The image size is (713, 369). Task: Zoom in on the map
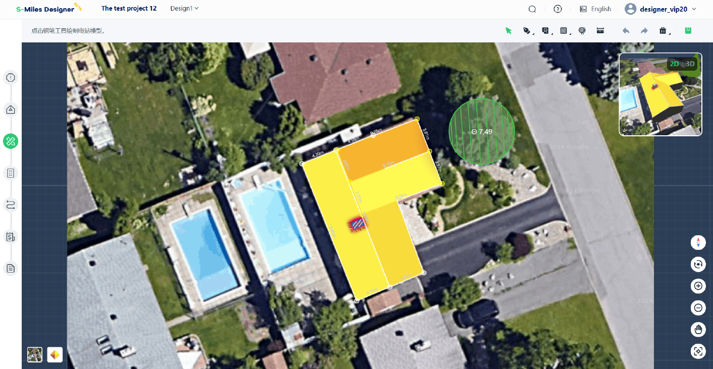tap(698, 286)
